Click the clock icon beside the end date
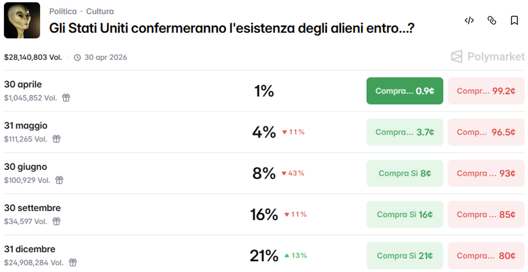Image resolution: width=528 pixels, height=272 pixels. pyautogui.click(x=77, y=58)
